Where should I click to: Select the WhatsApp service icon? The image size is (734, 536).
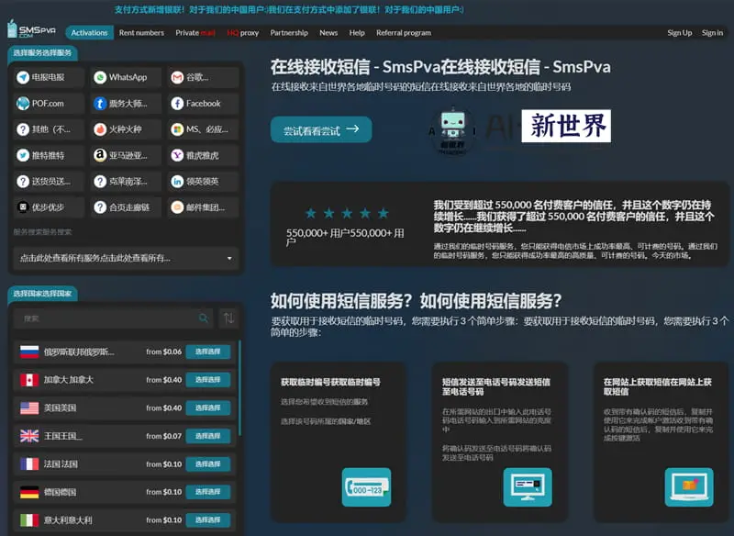tap(101, 77)
